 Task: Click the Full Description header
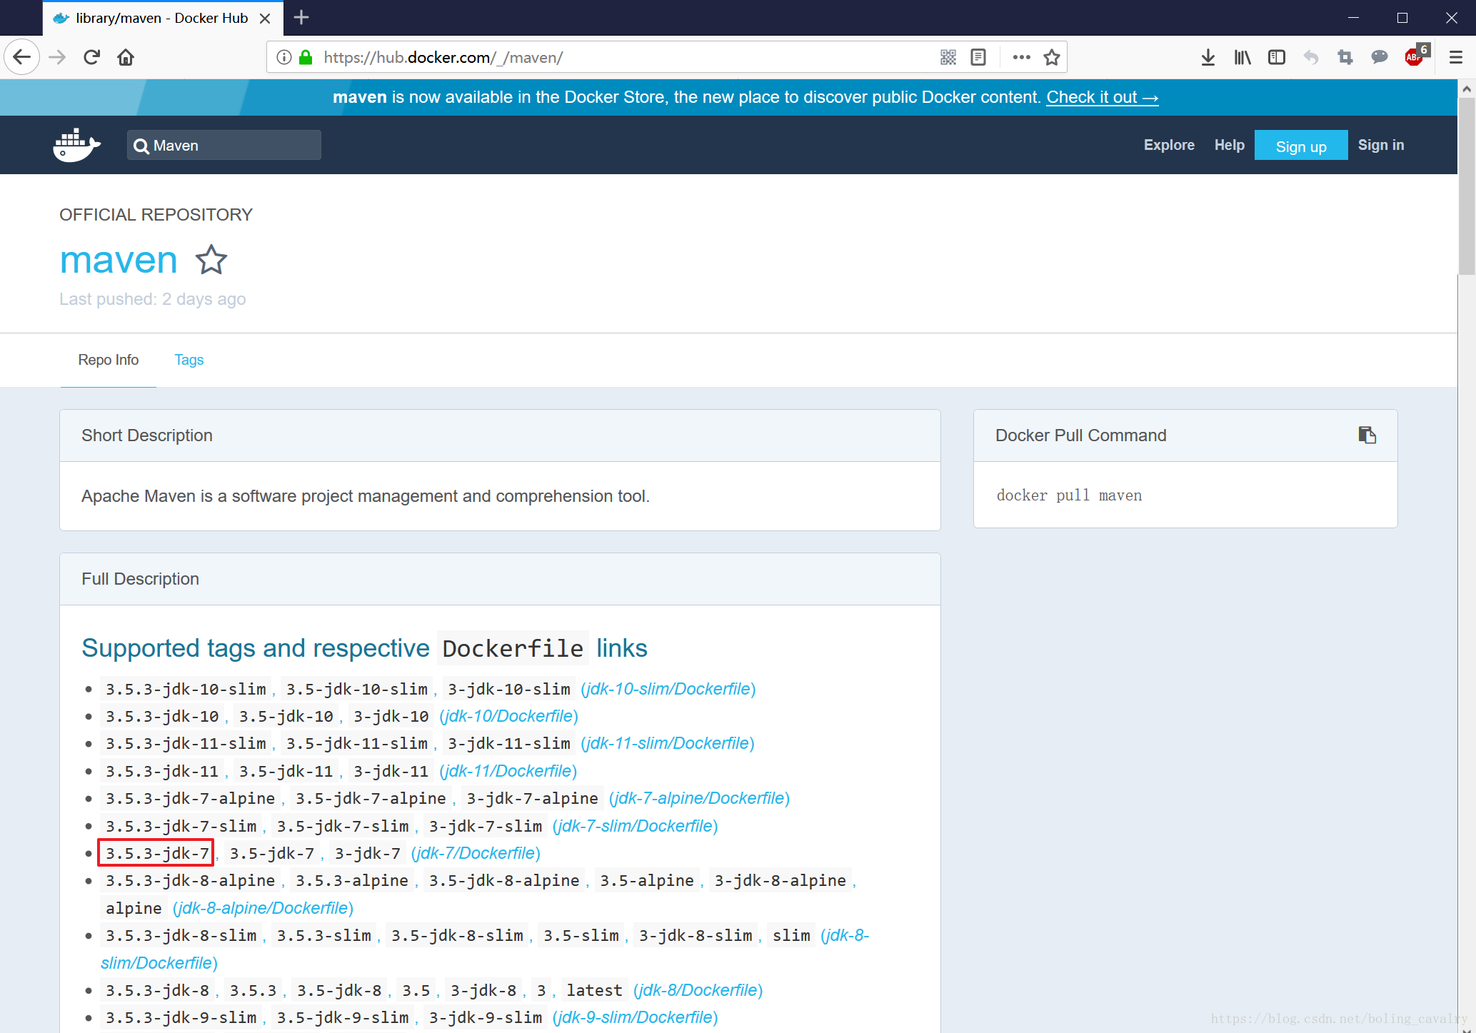[500, 579]
